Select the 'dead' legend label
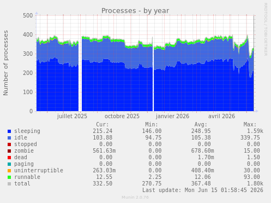Image resolution: width=271 pixels, height=203 pixels. [21, 158]
